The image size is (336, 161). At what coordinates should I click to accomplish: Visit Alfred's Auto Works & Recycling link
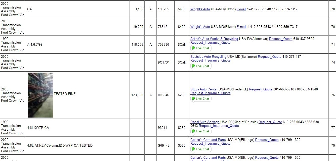click(x=214, y=39)
